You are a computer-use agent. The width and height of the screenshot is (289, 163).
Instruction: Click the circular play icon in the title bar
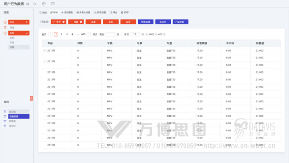(x=44, y=4)
